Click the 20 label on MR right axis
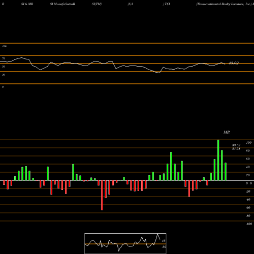The image size is (254, 254). pyautogui.click(x=248, y=175)
